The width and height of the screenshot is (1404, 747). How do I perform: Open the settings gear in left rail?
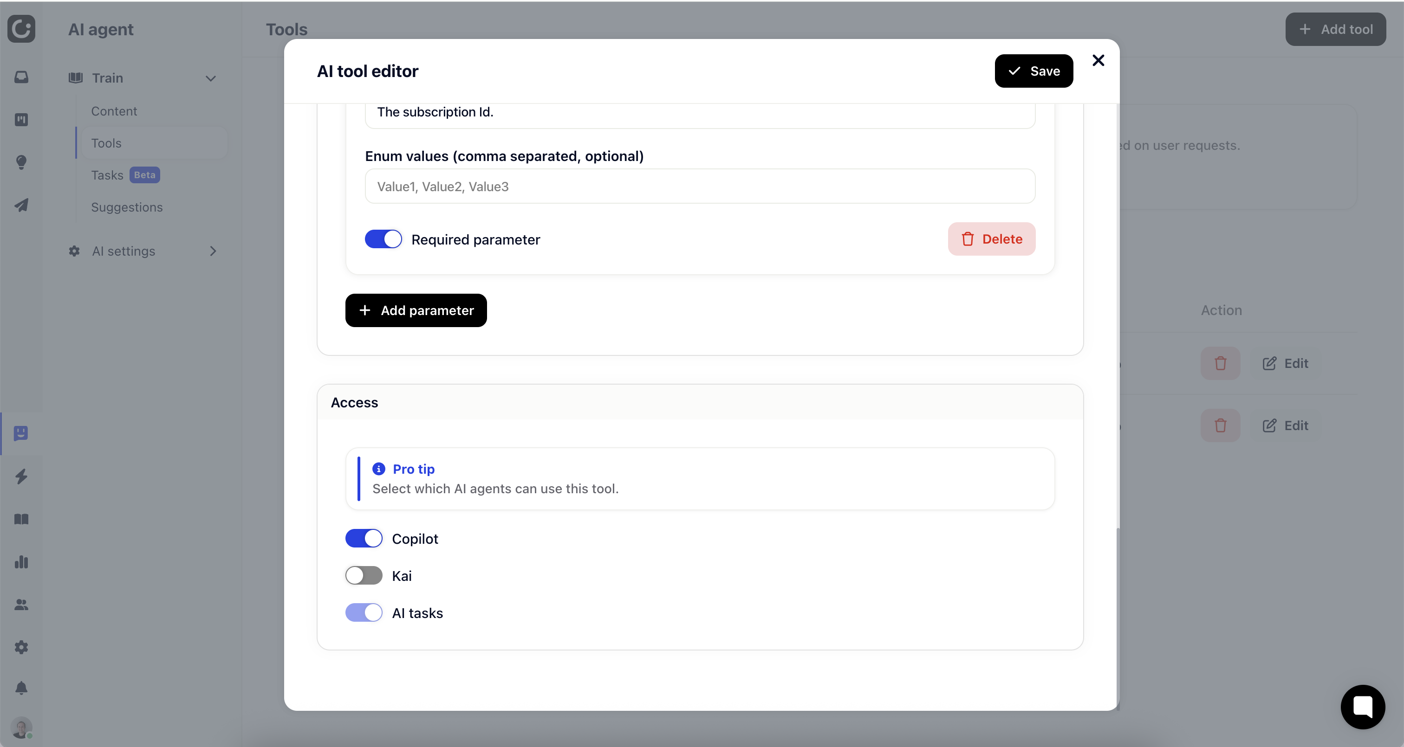click(x=21, y=647)
